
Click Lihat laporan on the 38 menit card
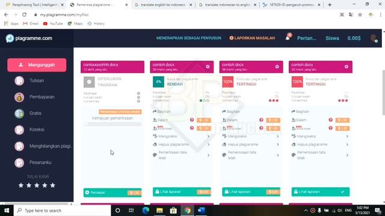251,192
